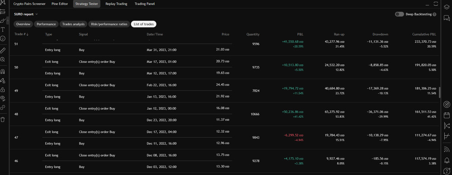Click the Price column header
Image resolution: width=452 pixels, height=175 pixels.
point(226,34)
